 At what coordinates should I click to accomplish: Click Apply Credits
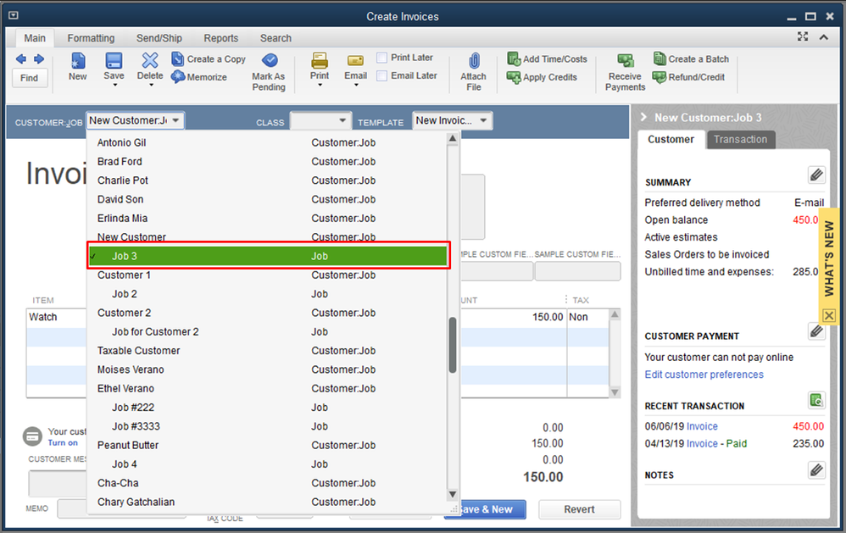point(542,77)
